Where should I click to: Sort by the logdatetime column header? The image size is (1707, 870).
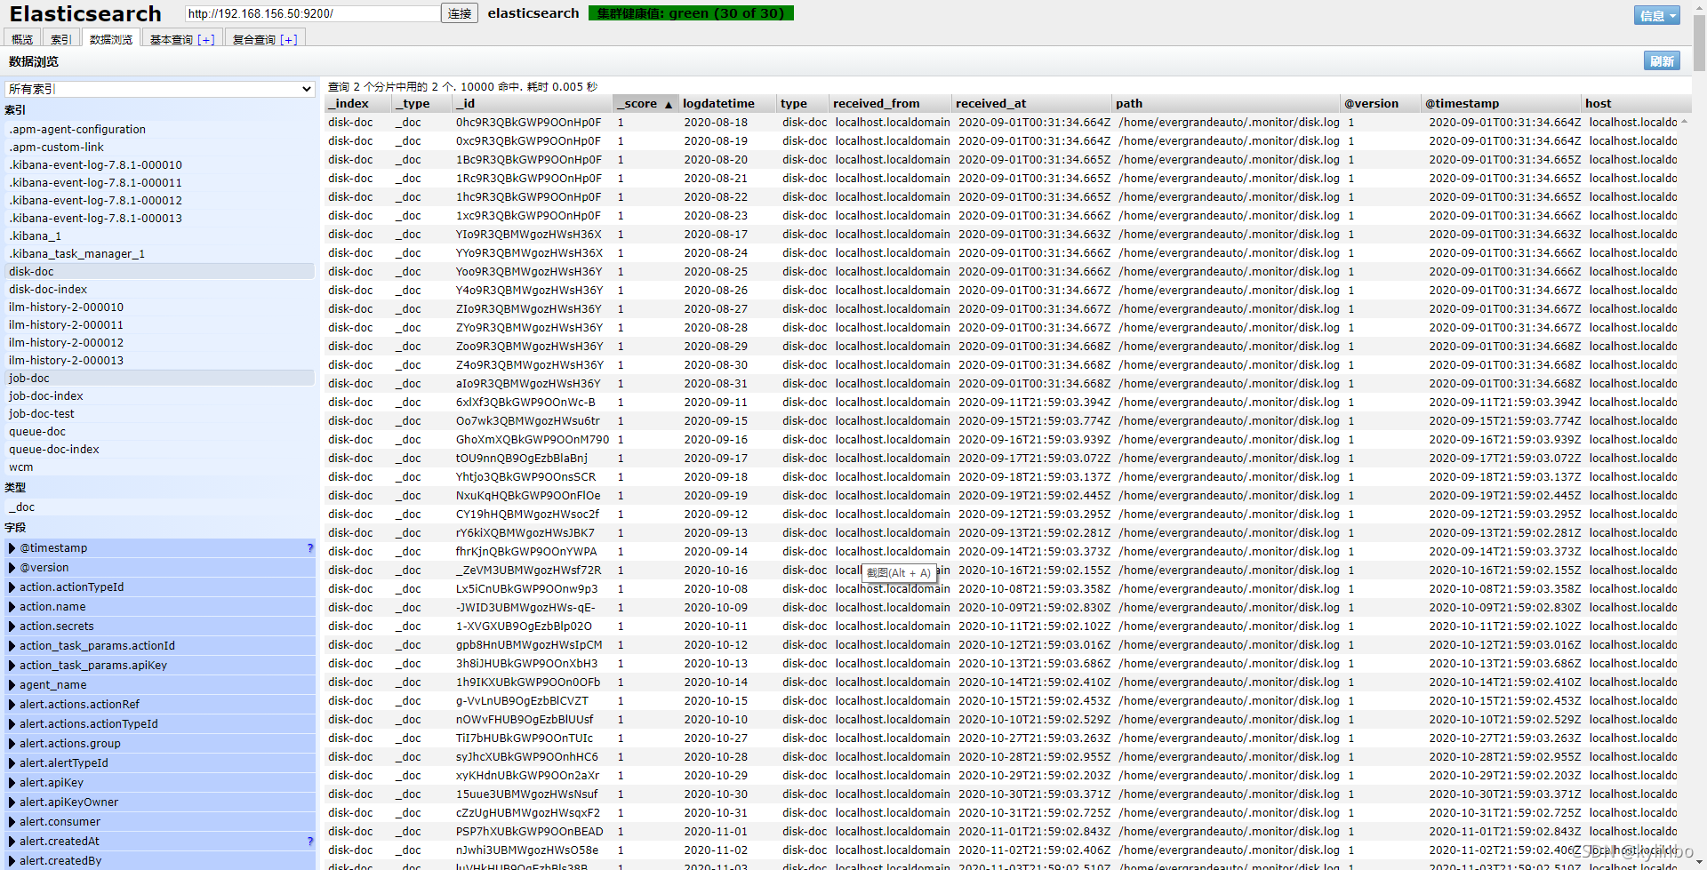(727, 103)
